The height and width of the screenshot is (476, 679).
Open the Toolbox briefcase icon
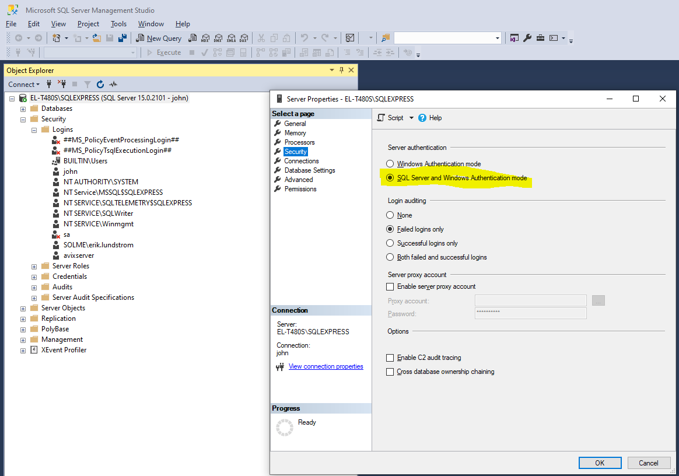540,38
